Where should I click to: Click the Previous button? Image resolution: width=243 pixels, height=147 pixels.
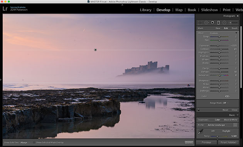[x=206, y=142]
